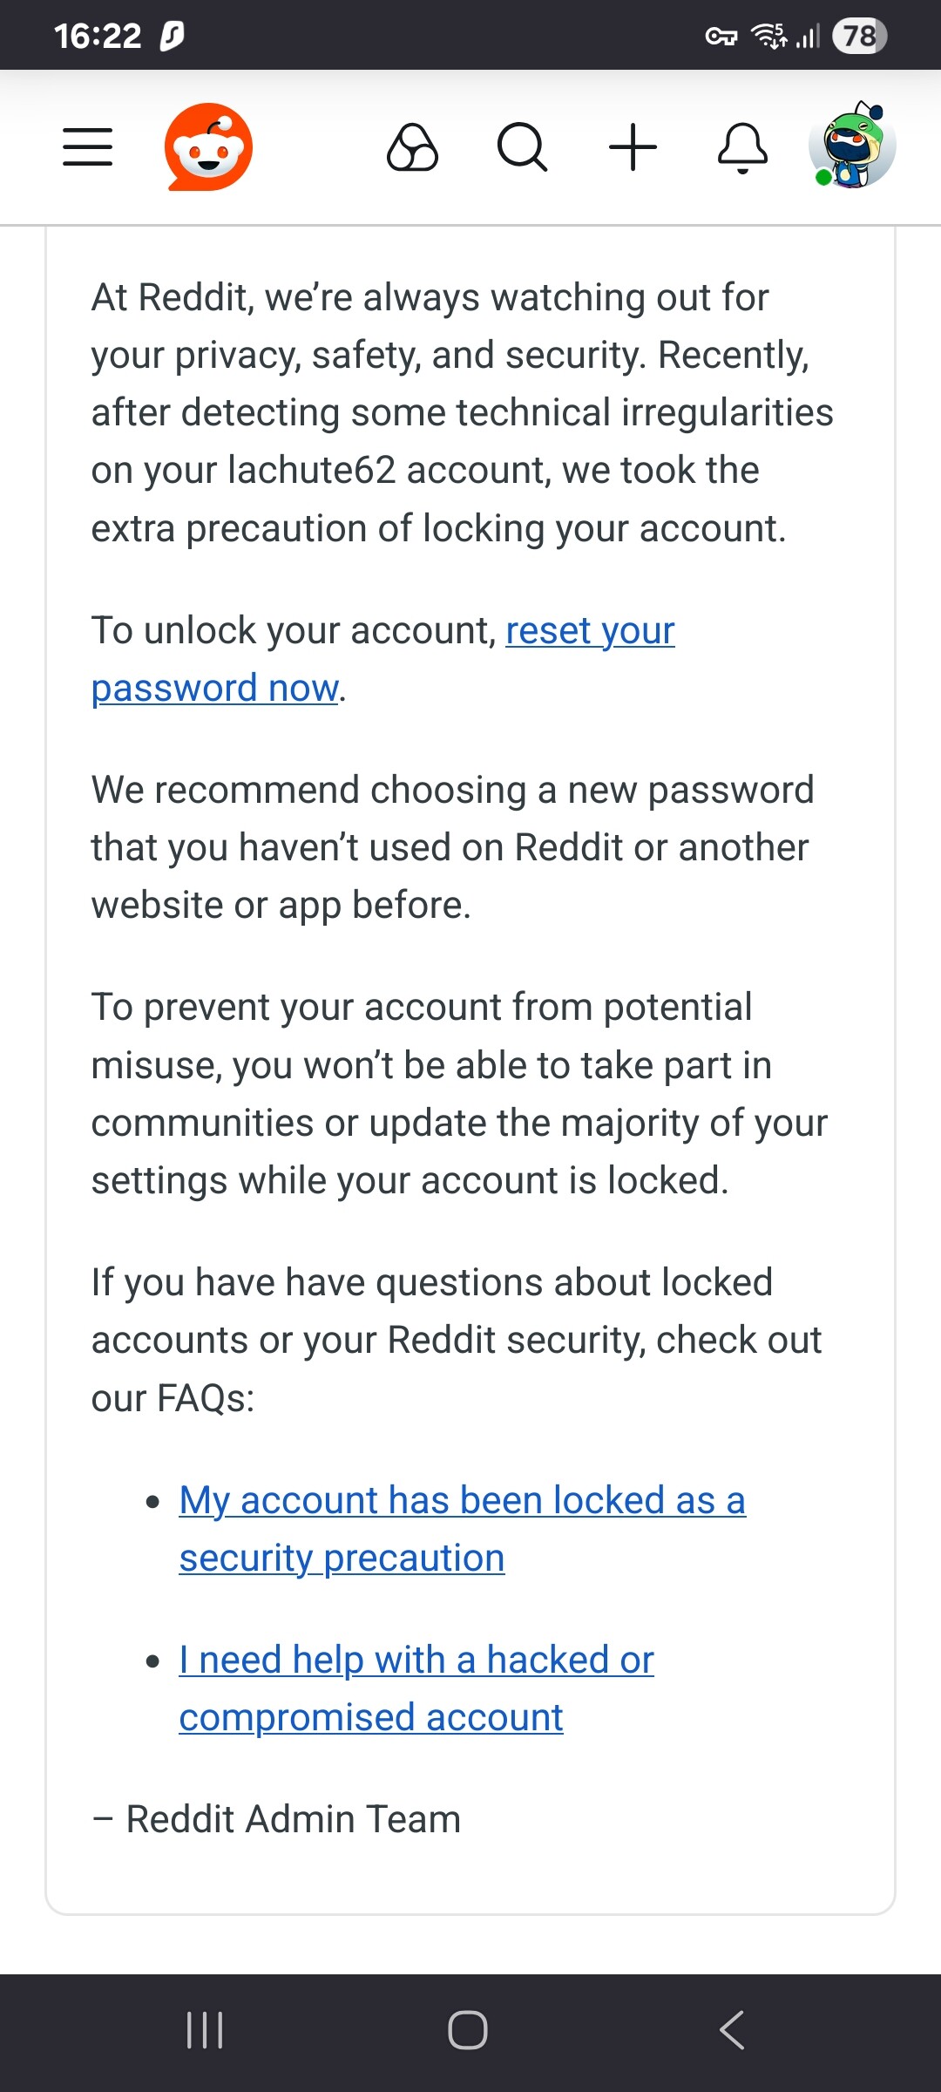Tap the Reddit Snoo logo
This screenshot has width=941, height=2092.
(x=209, y=146)
